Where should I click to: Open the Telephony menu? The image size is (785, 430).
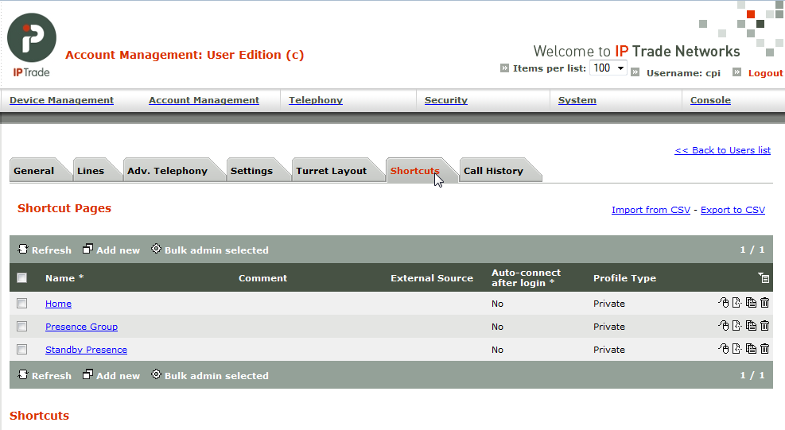pyautogui.click(x=316, y=100)
